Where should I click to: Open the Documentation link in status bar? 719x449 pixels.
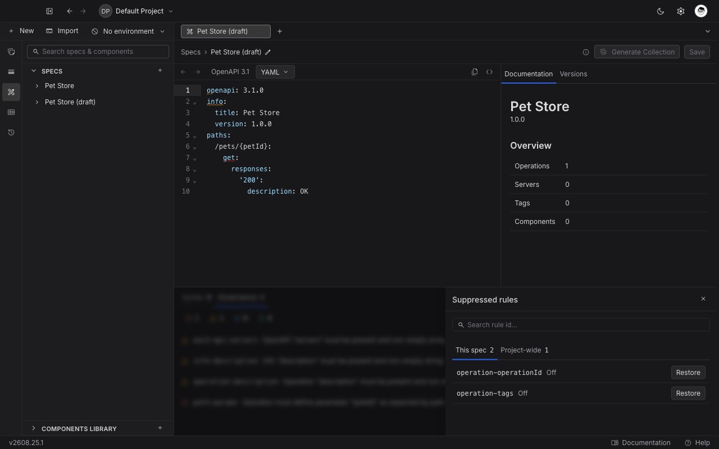click(641, 443)
